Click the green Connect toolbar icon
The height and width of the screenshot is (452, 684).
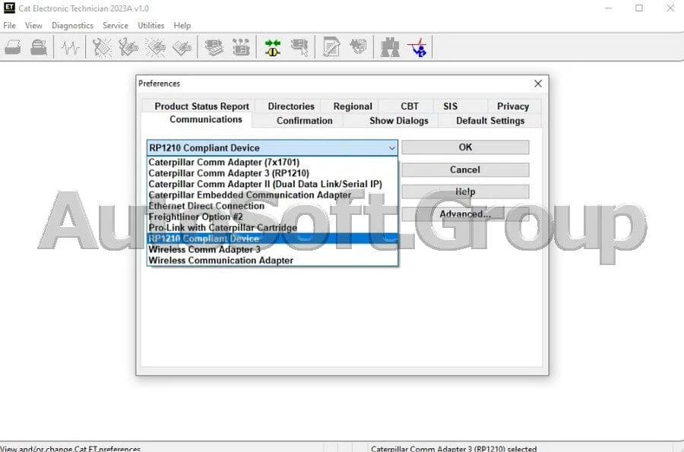pos(273,48)
